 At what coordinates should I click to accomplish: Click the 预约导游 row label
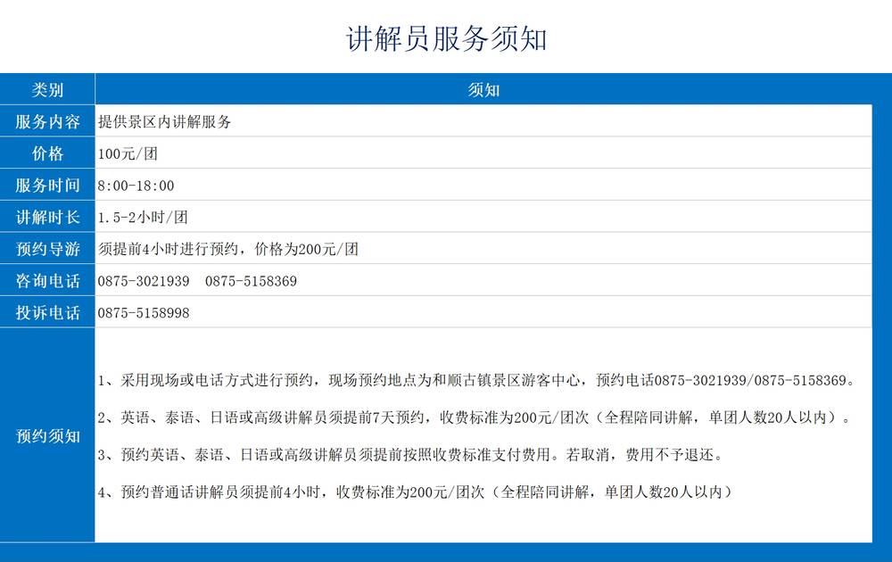[x=47, y=249]
